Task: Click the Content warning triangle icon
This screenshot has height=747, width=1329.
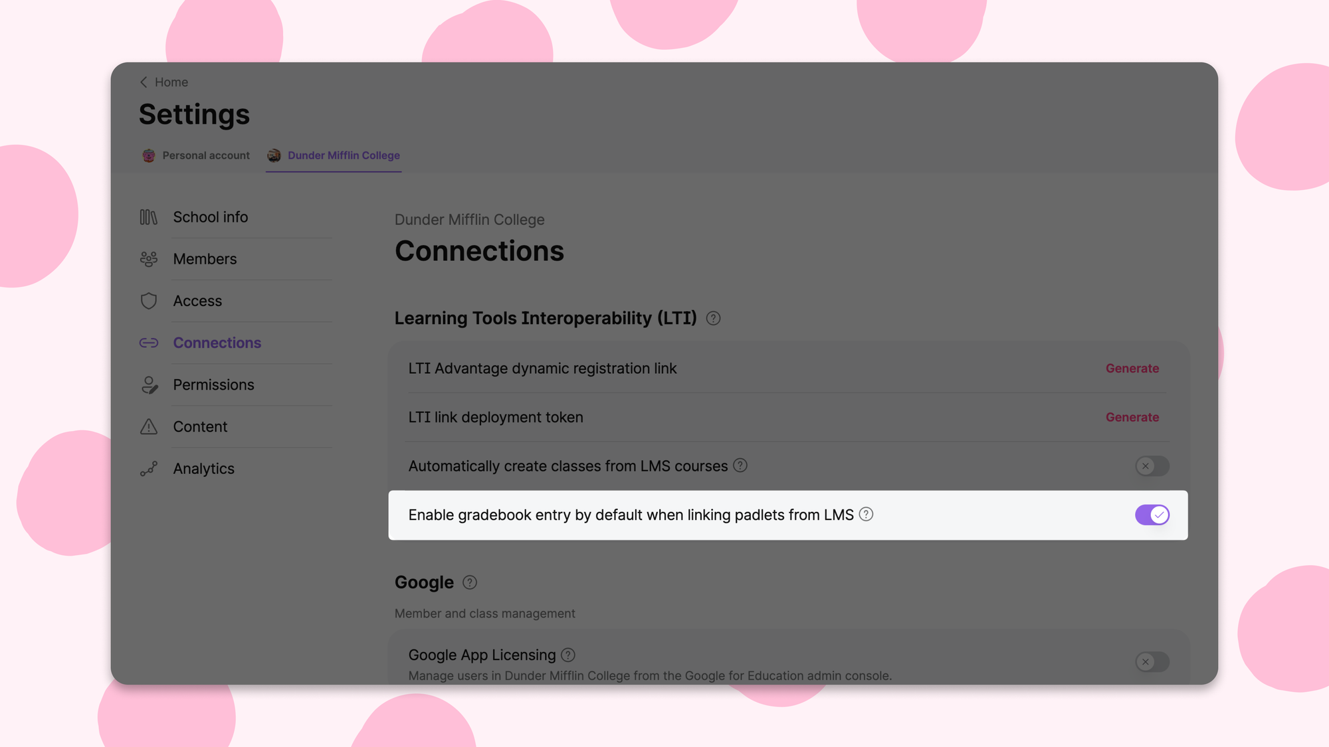Action: tap(149, 426)
